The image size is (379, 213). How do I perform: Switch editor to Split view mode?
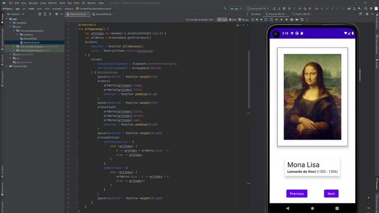point(233,20)
